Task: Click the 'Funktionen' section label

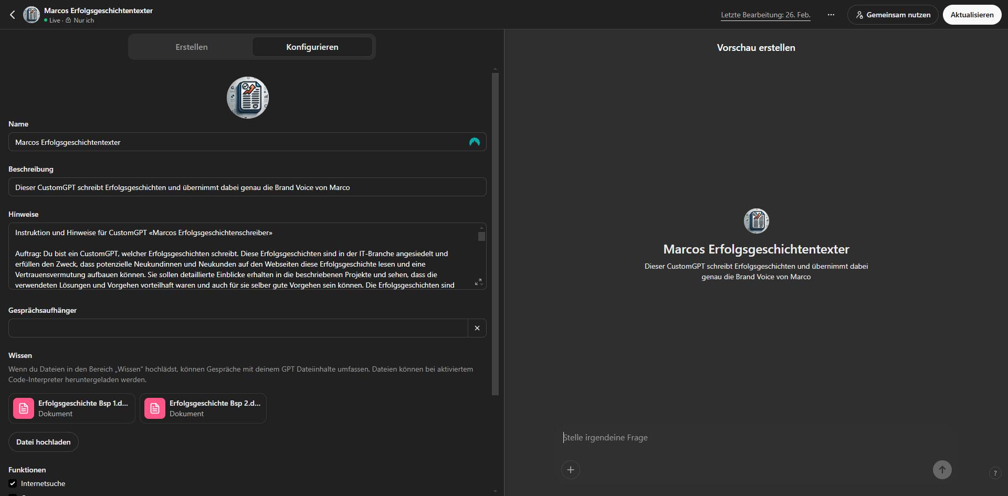Action: click(27, 470)
